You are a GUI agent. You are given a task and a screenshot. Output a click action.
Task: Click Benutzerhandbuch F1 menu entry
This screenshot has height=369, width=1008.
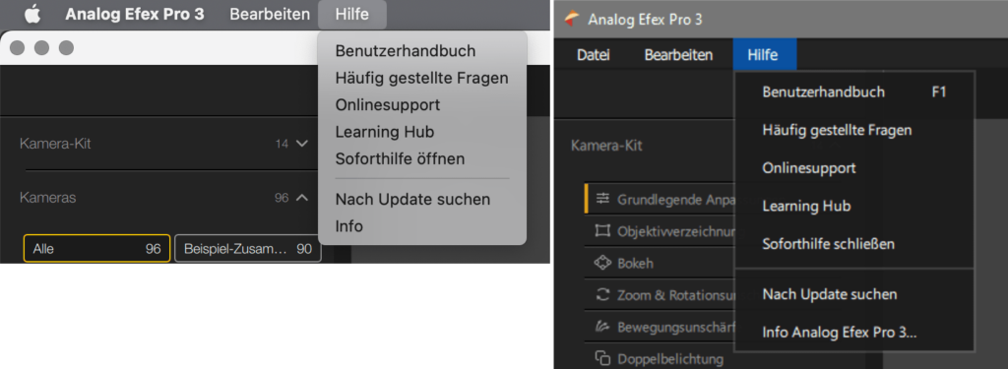[854, 92]
